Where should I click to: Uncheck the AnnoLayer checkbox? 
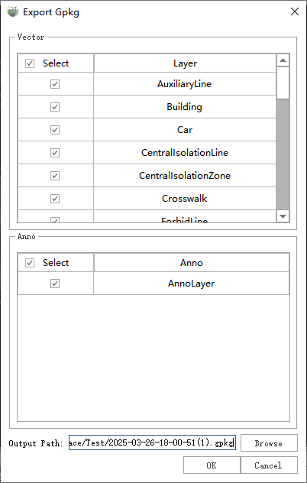tap(55, 284)
